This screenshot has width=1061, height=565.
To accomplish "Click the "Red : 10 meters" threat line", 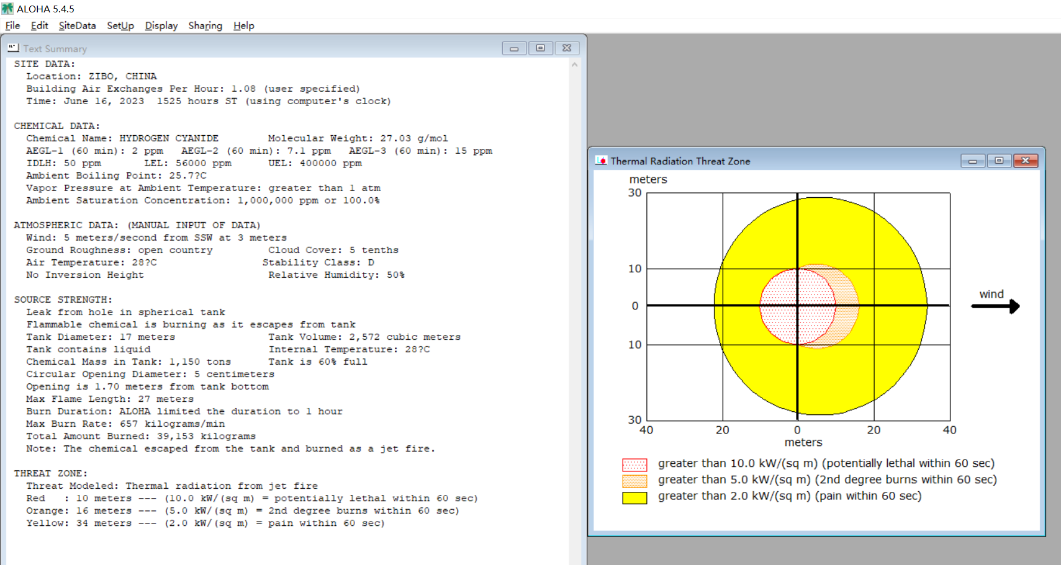I will click(x=252, y=498).
